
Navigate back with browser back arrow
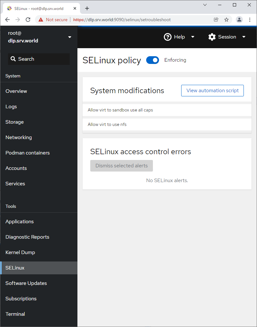(x=7, y=20)
